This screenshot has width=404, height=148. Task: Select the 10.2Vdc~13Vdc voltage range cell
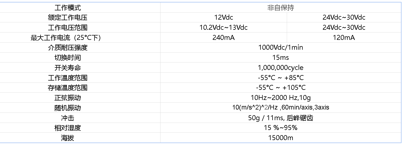pos(224,28)
